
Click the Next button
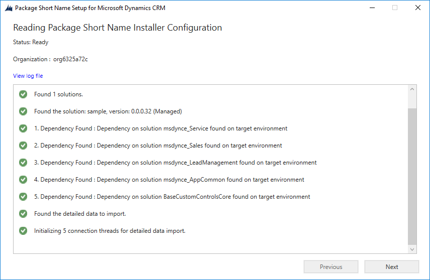392,267
